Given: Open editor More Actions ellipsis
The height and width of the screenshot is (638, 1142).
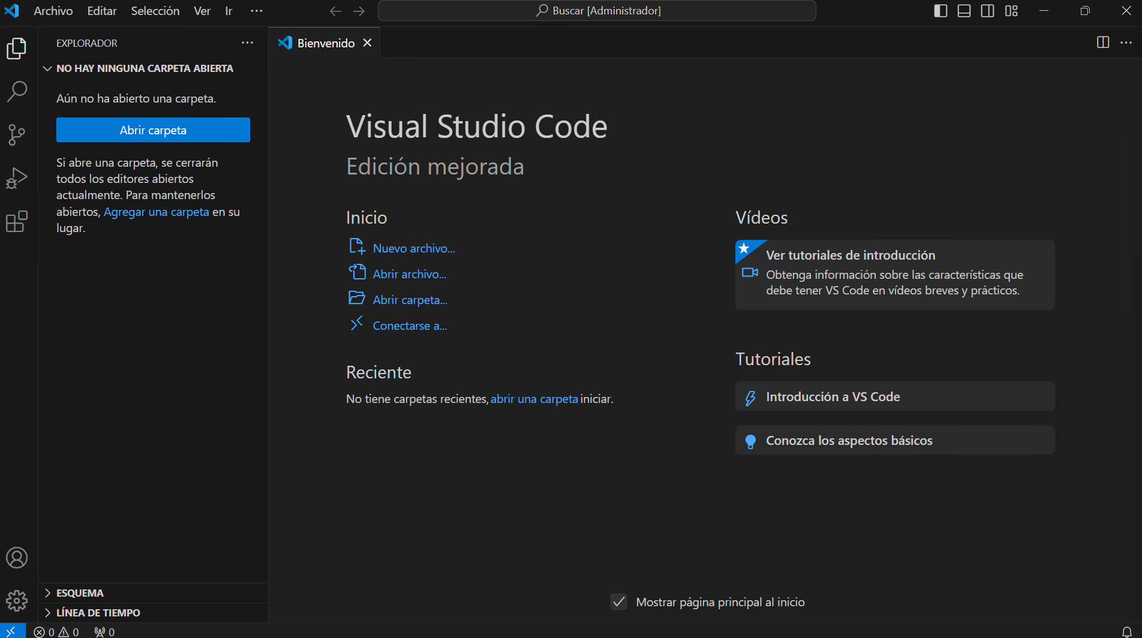Looking at the screenshot, I should tap(1126, 43).
